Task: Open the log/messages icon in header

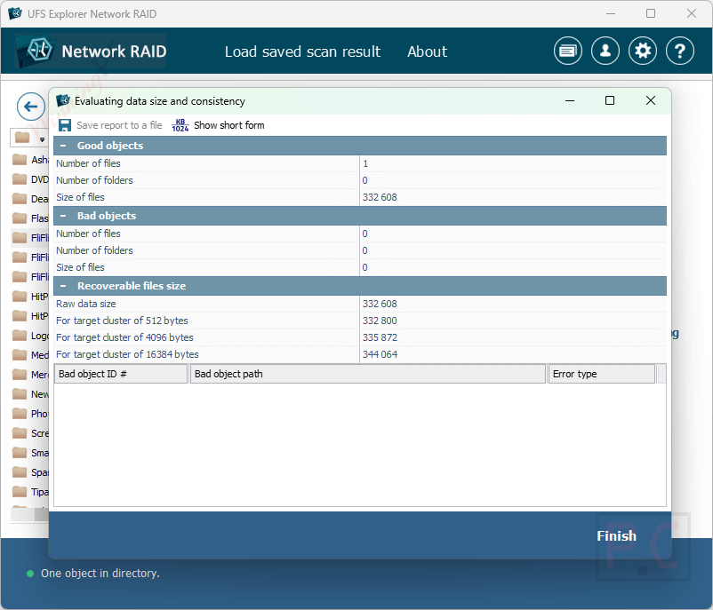Action: tap(567, 51)
